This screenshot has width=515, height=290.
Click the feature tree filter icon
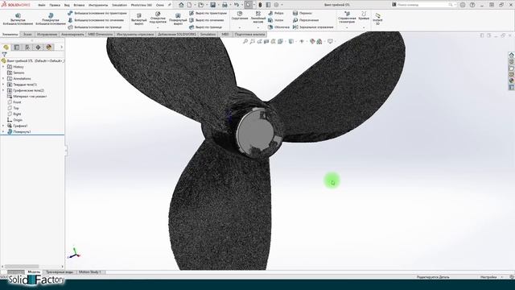click(x=4, y=54)
